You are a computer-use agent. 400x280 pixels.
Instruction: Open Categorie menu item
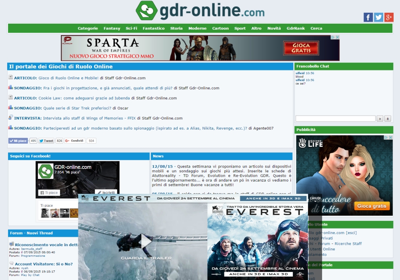click(x=88, y=28)
